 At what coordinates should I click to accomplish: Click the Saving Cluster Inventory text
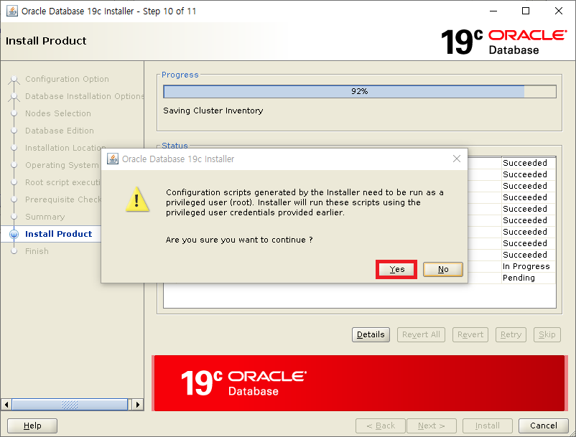point(213,111)
